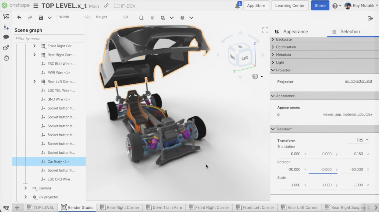Open the appearance libraries cube icon

click(x=5, y=47)
